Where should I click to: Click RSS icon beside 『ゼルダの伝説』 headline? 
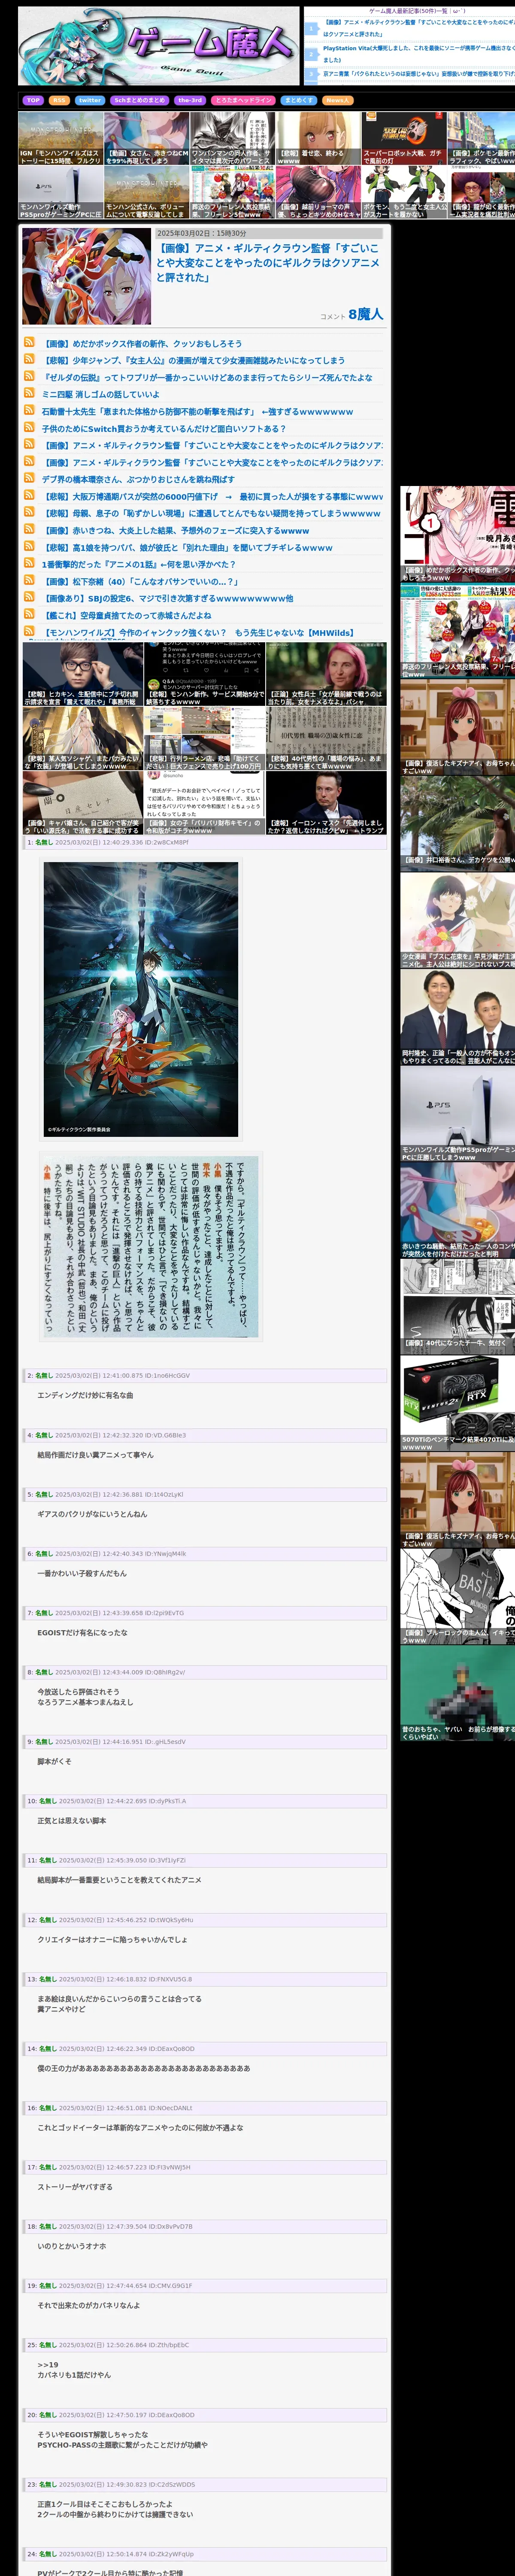(29, 376)
